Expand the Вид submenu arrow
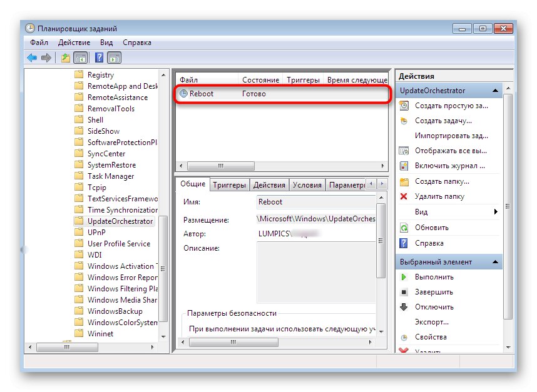 [x=496, y=212]
